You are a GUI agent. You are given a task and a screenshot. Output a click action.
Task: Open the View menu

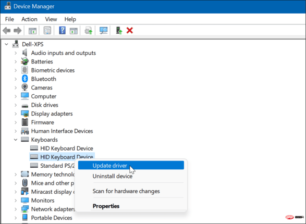tap(51, 19)
